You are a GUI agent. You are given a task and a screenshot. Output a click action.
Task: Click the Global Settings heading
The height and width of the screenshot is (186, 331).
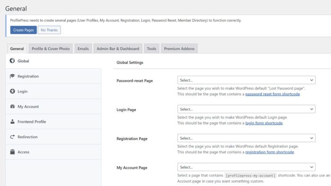pyautogui.click(x=130, y=63)
